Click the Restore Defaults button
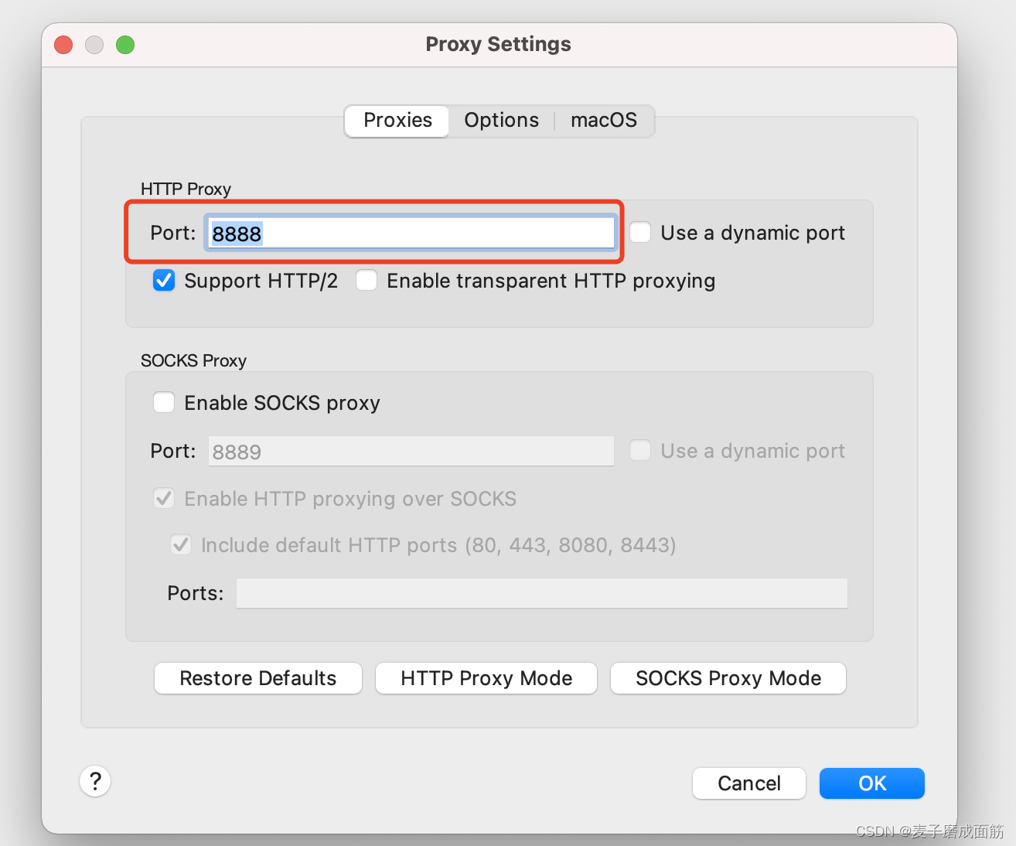 (x=258, y=678)
